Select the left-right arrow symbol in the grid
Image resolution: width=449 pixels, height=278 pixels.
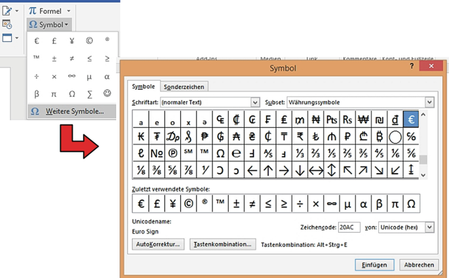pyautogui.click(x=315, y=170)
